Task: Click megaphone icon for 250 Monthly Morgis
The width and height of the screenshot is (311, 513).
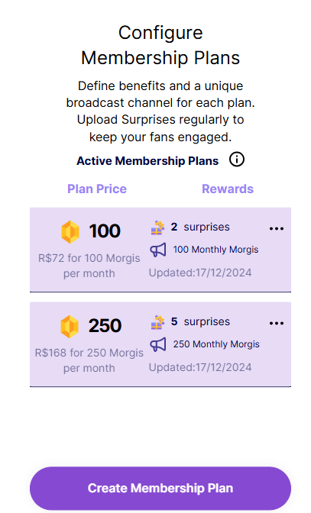Action: [x=158, y=345]
